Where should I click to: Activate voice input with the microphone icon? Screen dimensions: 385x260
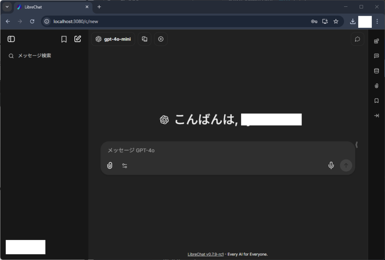tap(331, 166)
